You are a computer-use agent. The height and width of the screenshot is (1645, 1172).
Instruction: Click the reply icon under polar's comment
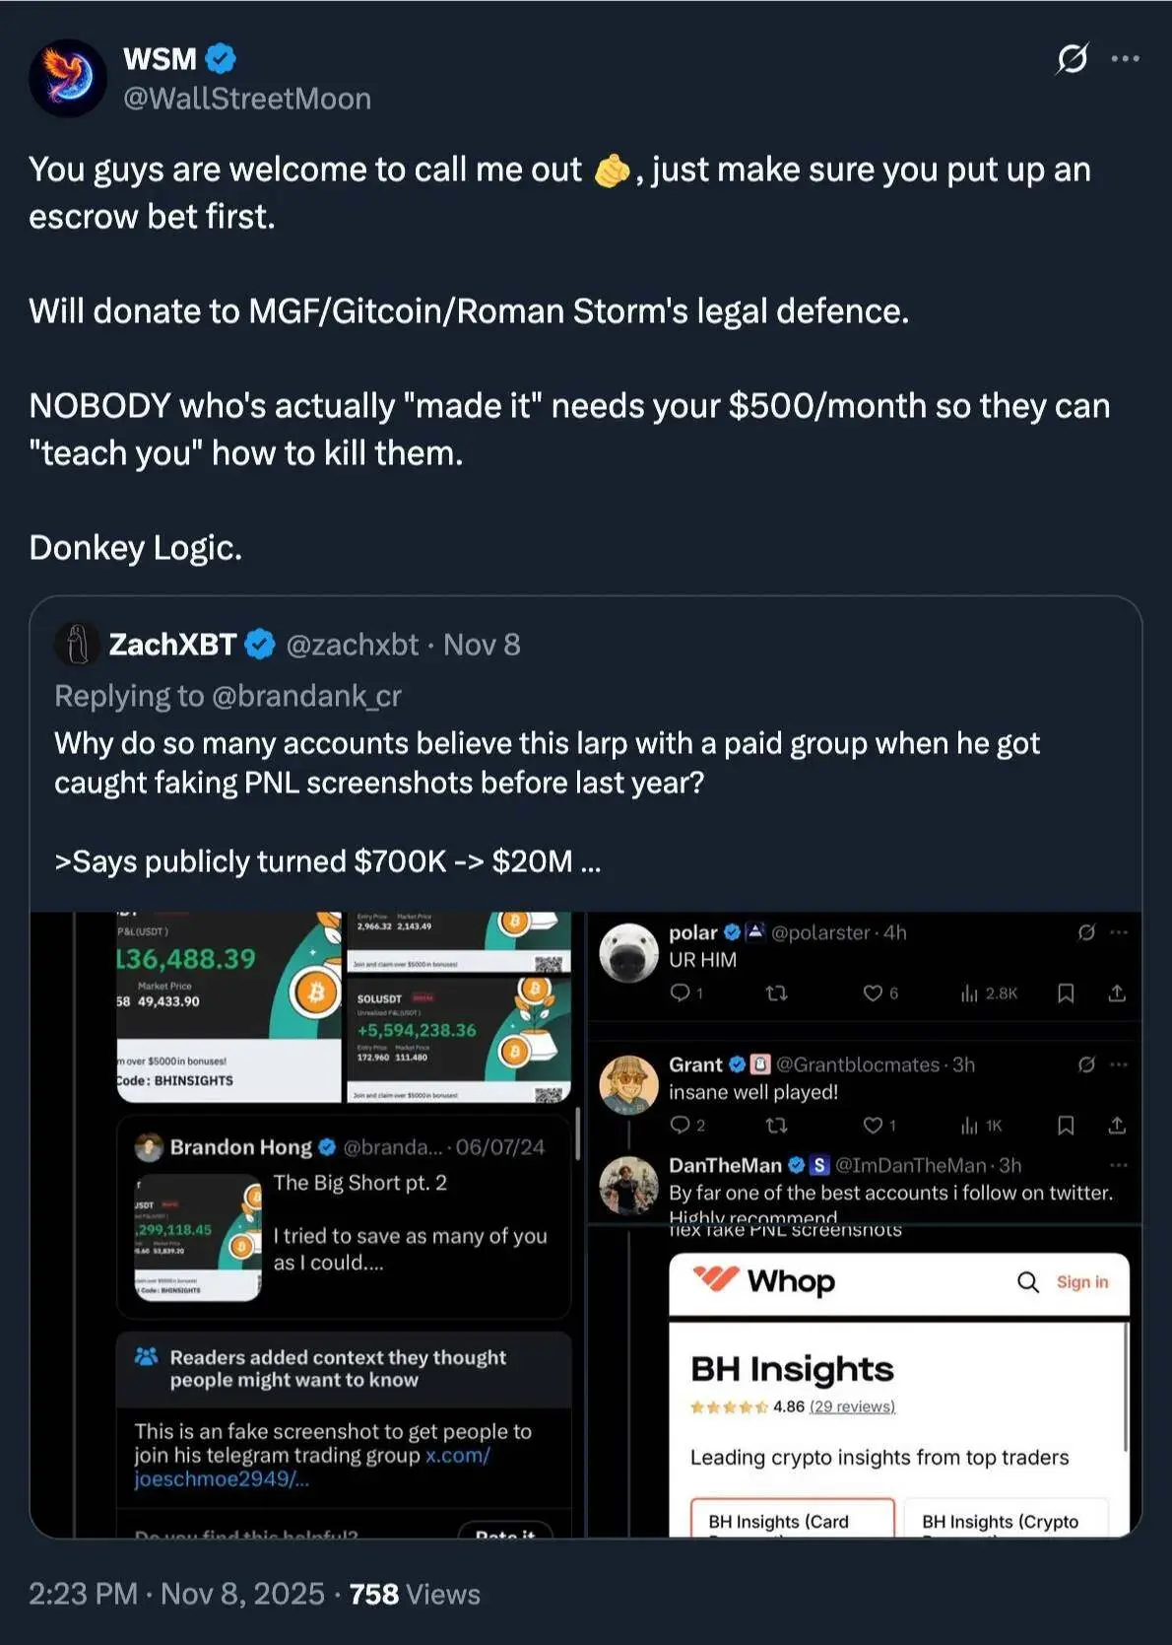[x=681, y=993]
